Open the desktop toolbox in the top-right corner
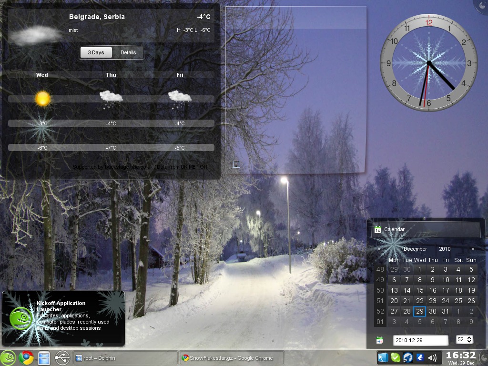 [x=481, y=6]
